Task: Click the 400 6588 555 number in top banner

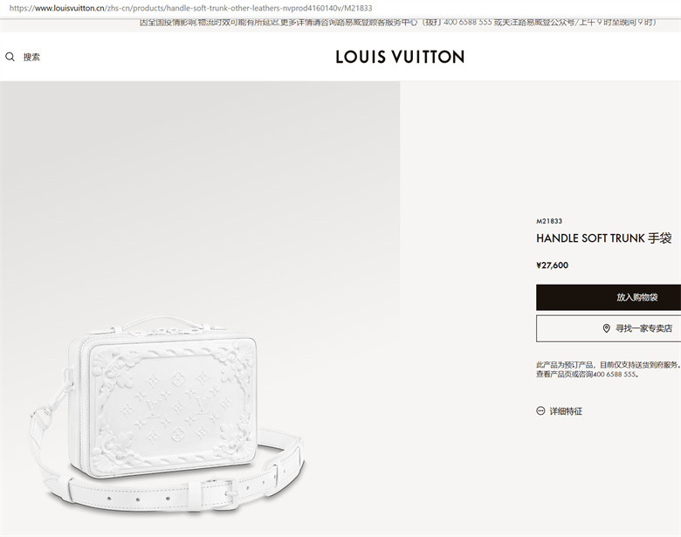Action: tap(467, 22)
